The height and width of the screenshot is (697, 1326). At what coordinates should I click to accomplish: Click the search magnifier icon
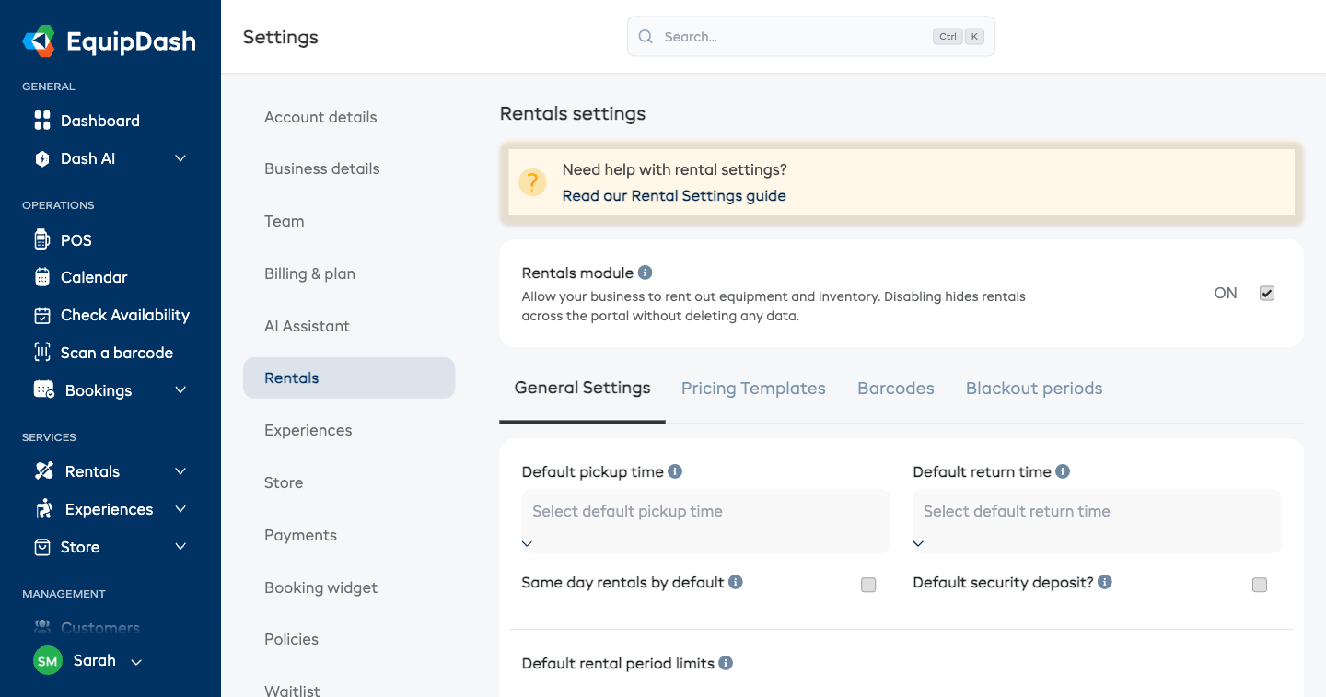pyautogui.click(x=646, y=37)
